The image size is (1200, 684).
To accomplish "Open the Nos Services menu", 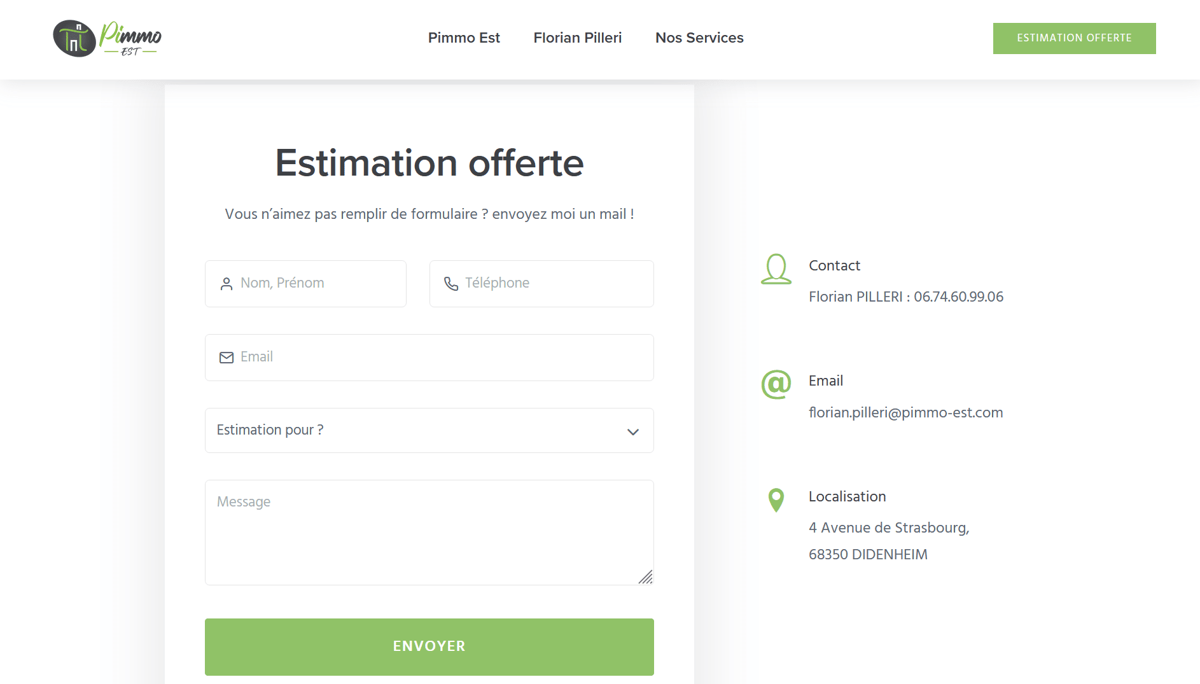I will click(699, 38).
